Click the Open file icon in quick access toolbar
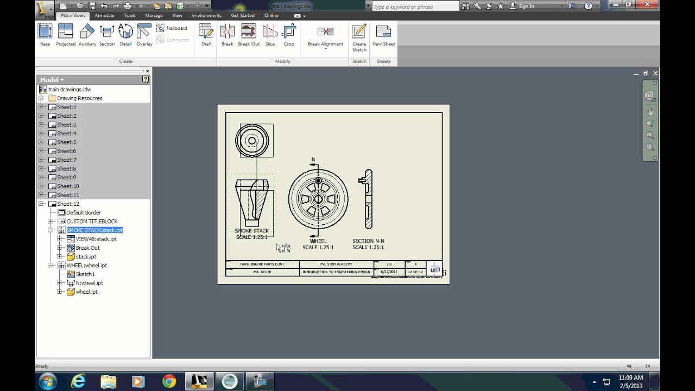Screen dimensions: 695x391 pyautogui.click(x=80, y=6)
